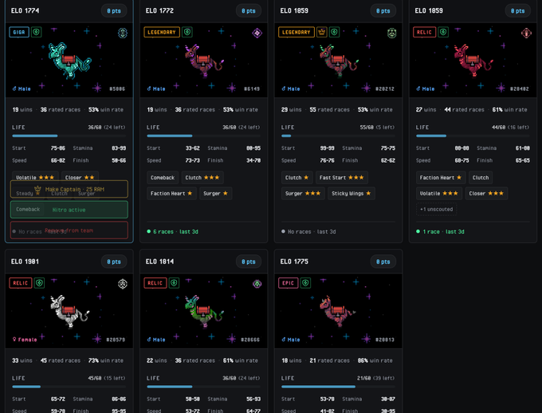Click the Volatile three-star trait on ELO 1774 card
The image size is (542, 413).
[x=35, y=177]
